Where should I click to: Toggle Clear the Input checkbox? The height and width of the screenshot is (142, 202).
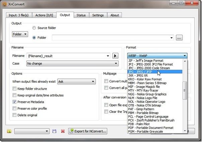tap(106, 112)
